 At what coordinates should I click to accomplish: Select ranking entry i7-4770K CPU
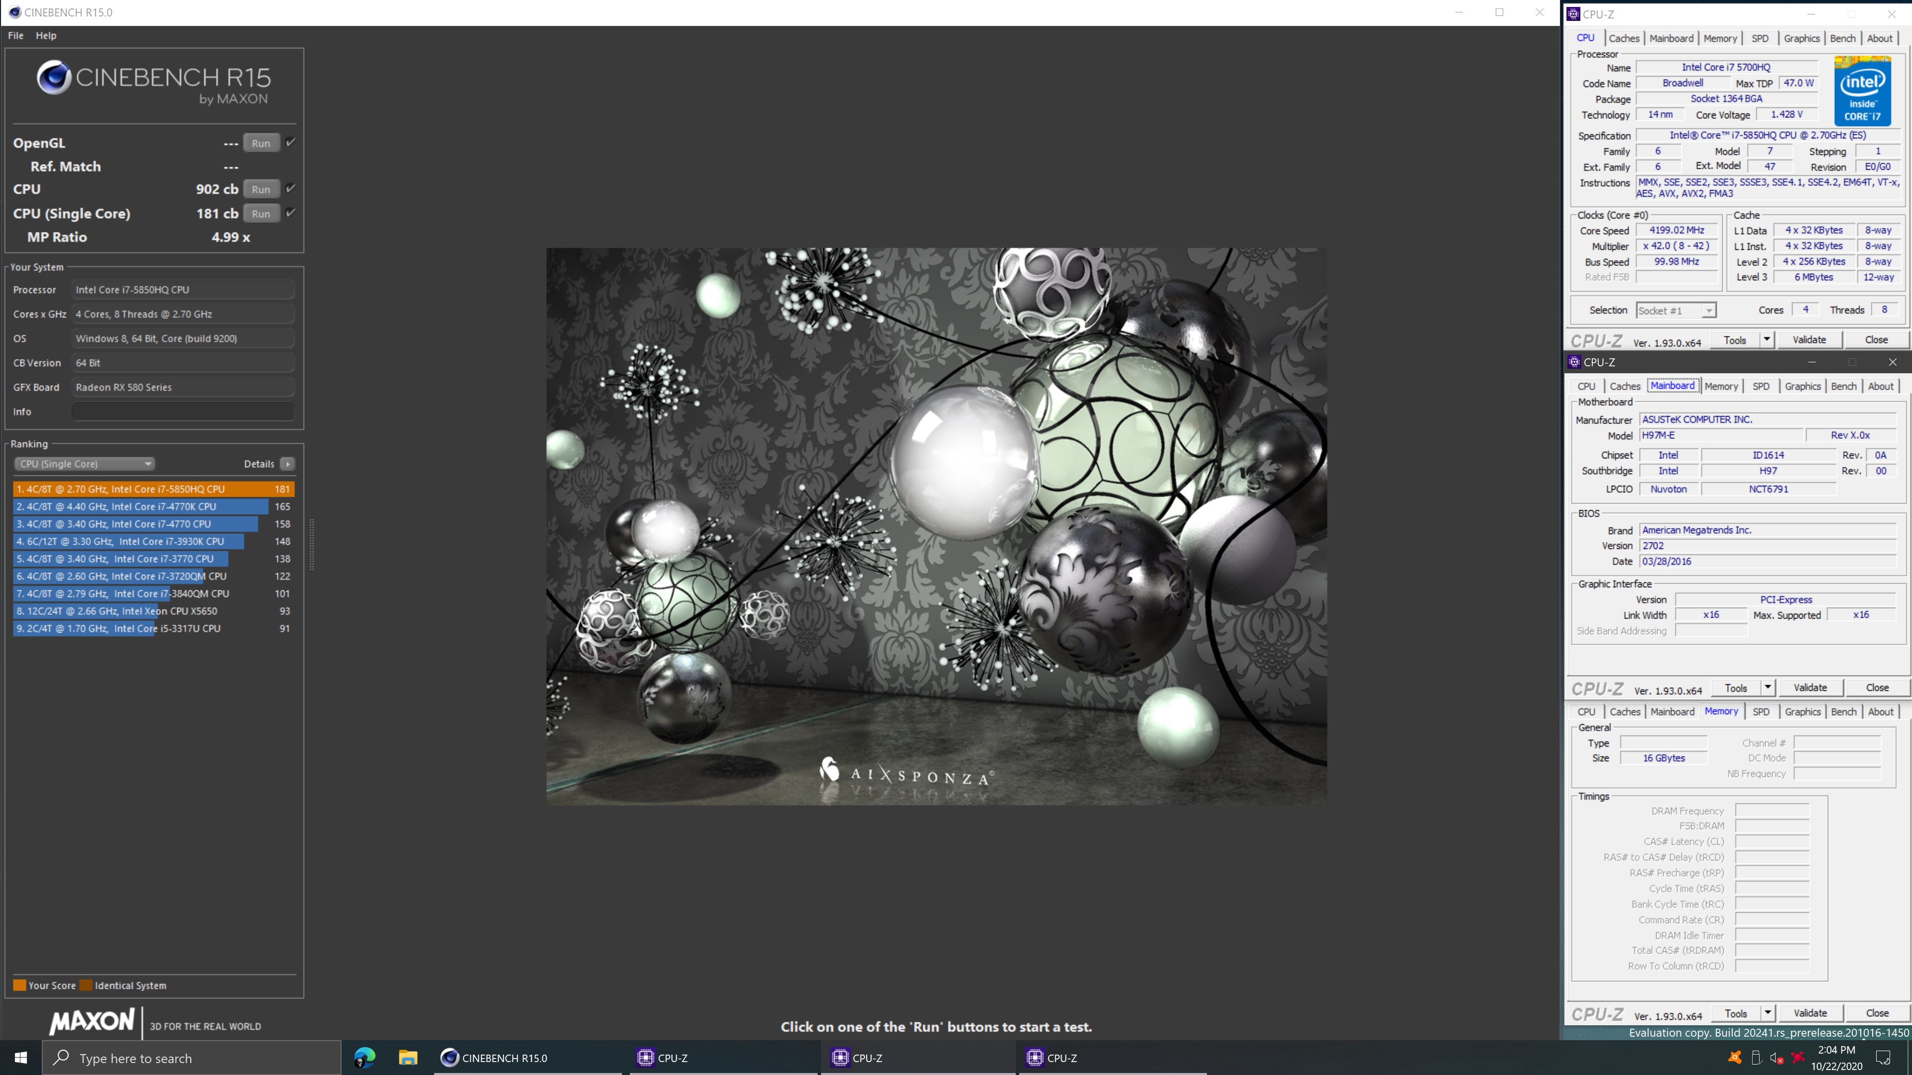(154, 507)
